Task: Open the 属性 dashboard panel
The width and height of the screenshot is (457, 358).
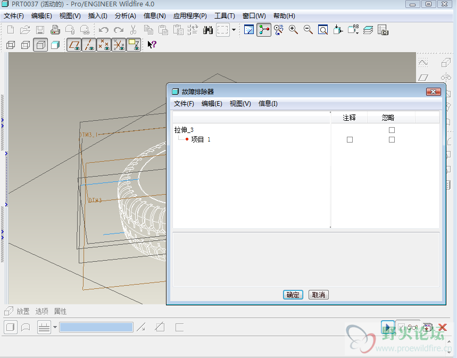Action: click(61, 311)
